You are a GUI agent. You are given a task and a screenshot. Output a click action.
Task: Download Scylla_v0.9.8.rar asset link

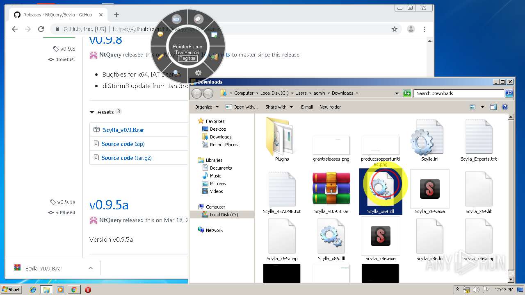click(123, 130)
